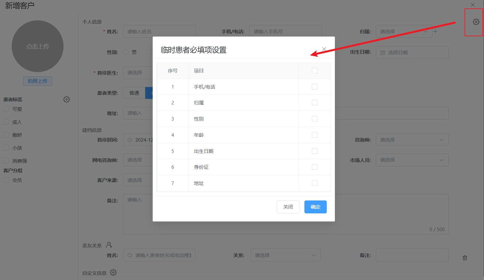The image size is (484, 280).
Task: Click the 拍照上传 button
Action: [38, 81]
